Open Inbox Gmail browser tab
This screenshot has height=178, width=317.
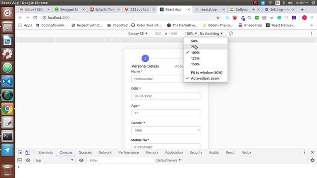point(34,9)
